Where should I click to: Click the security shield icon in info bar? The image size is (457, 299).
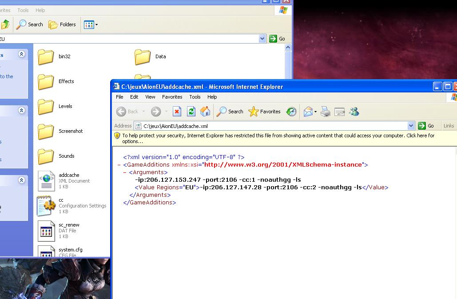[x=117, y=136]
